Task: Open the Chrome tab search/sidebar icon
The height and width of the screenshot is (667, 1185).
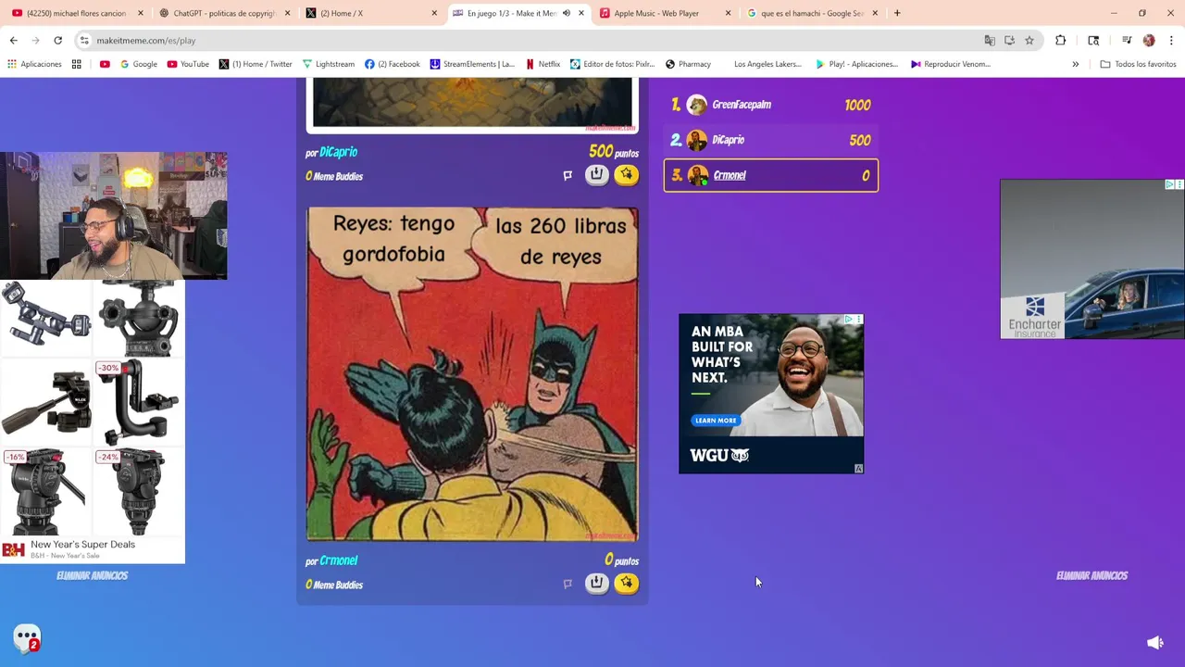Action: [x=1093, y=41]
